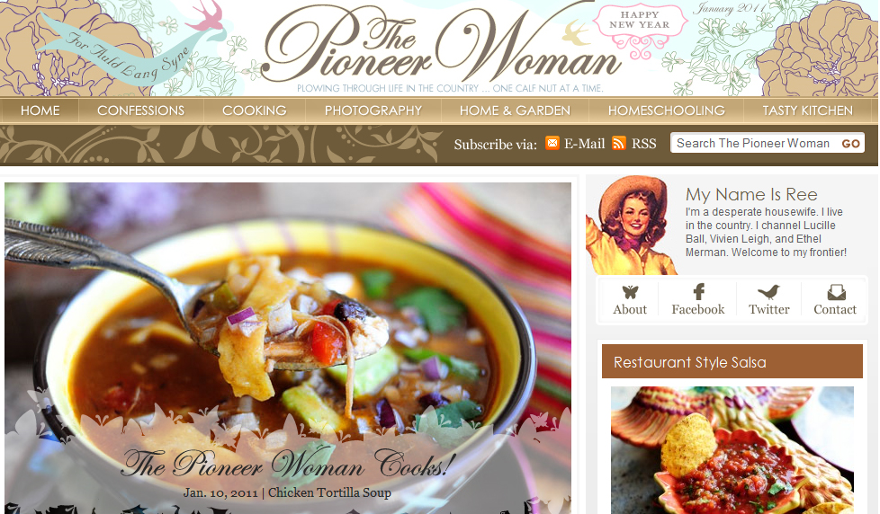Open the Photography menu item

[x=373, y=111]
